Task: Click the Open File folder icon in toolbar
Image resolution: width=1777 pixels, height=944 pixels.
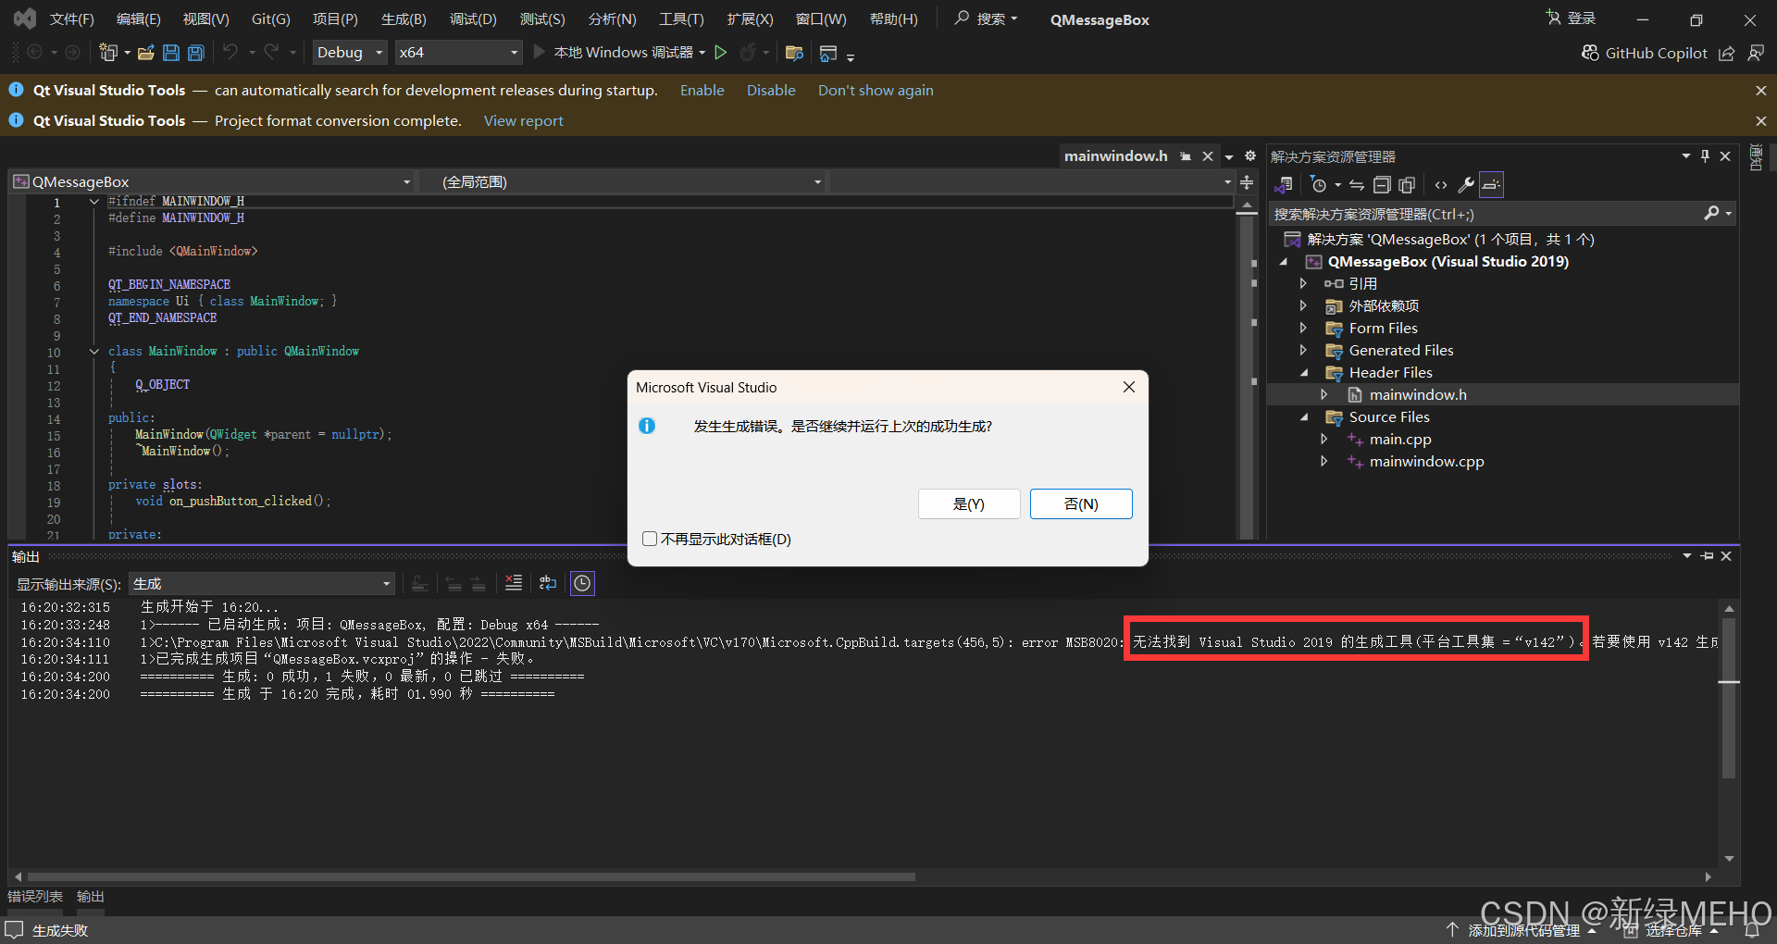Action: 145,53
